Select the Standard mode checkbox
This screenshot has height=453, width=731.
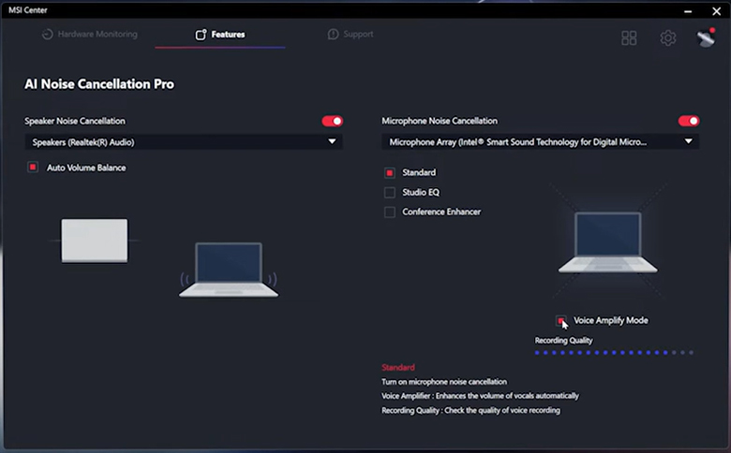point(390,173)
